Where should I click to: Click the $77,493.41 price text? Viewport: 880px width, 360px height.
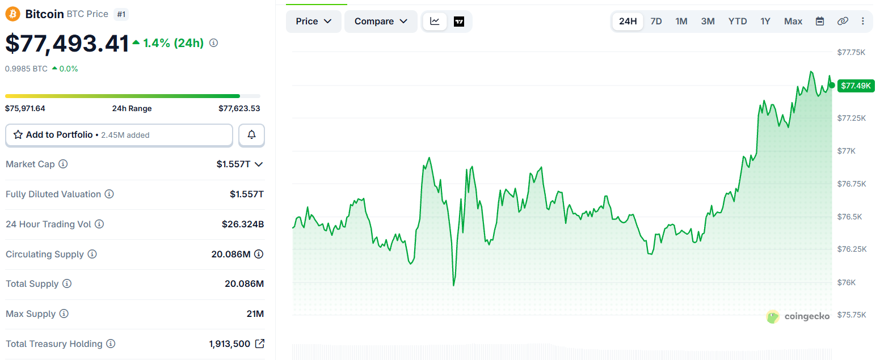[x=67, y=43]
